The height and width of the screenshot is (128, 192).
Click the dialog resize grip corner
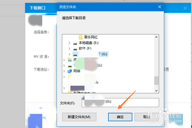point(162,125)
